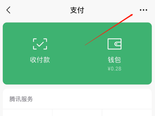Go back using the left chevron
155x116 pixels.
coord(9,10)
